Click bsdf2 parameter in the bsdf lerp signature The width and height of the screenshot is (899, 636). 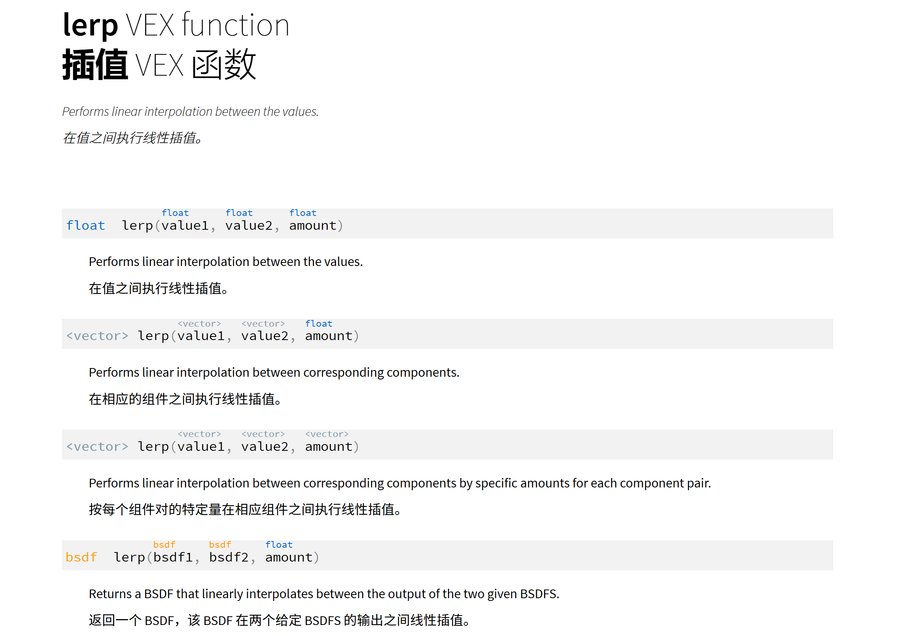pos(229,557)
